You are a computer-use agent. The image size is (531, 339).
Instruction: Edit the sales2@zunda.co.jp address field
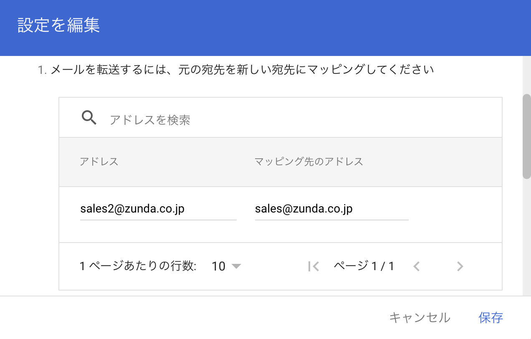pyautogui.click(x=158, y=209)
